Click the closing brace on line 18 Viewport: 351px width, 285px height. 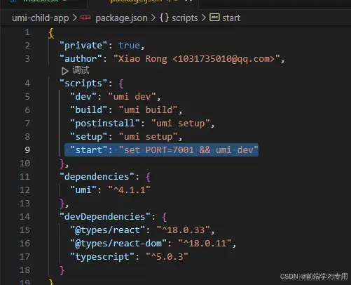pos(62,270)
